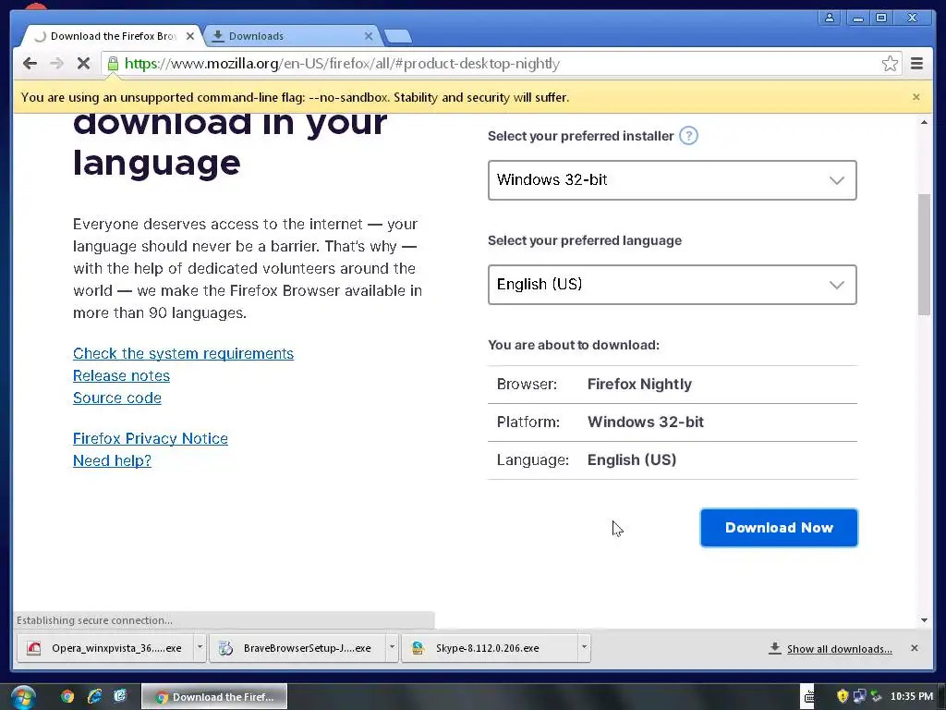Close the Downloads tab
946x710 pixels.
(x=368, y=36)
